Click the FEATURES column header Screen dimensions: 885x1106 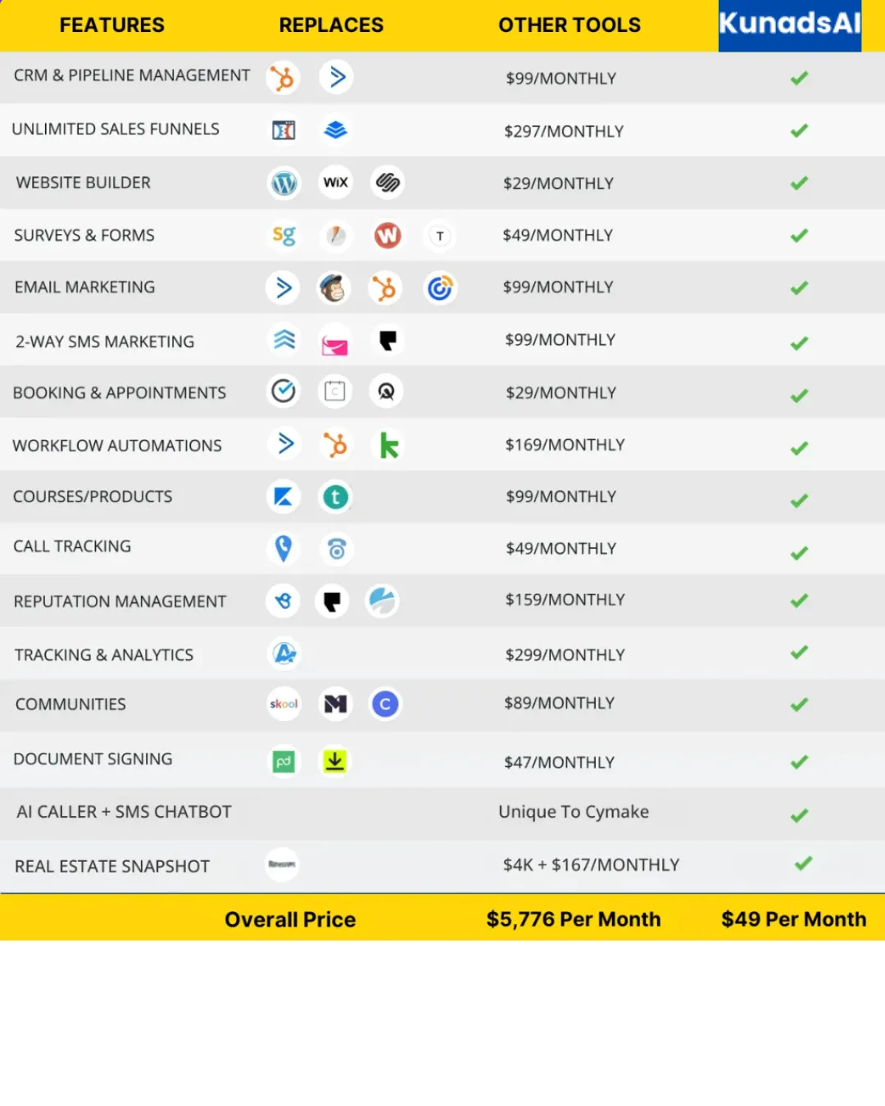pyautogui.click(x=112, y=25)
